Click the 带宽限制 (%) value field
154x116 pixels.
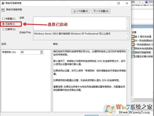[30, 52]
